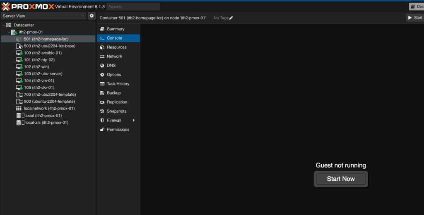Go to Network settings

pos(118,56)
